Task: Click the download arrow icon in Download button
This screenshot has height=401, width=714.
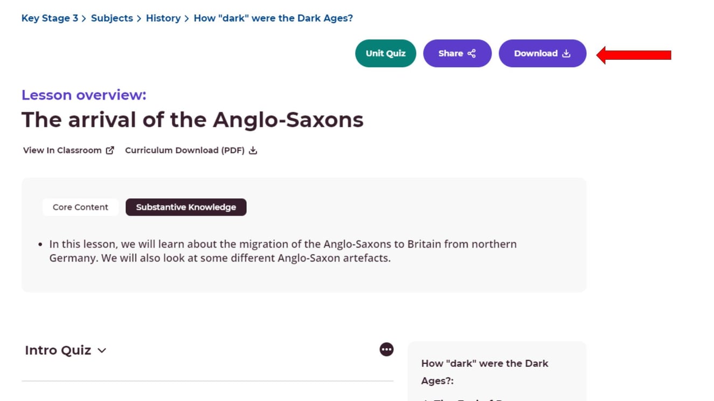Action: coord(566,53)
